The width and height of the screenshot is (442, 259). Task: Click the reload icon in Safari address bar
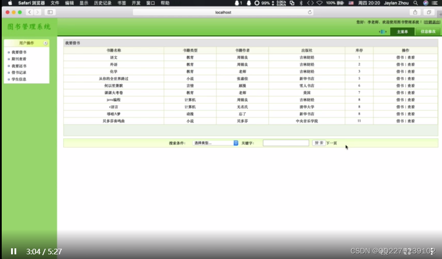[x=310, y=12]
